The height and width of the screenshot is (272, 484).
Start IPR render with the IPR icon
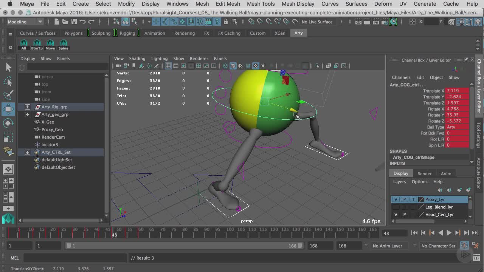point(376,22)
